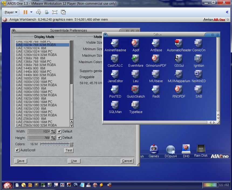
Task: Select the GSGui icon
Action: (x=179, y=59)
